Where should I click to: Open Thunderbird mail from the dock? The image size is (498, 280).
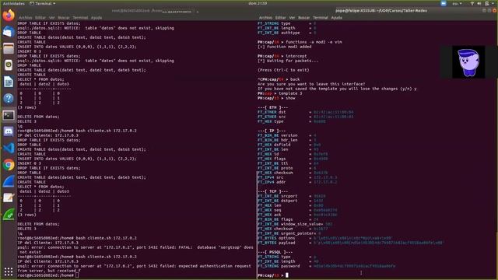(9, 32)
